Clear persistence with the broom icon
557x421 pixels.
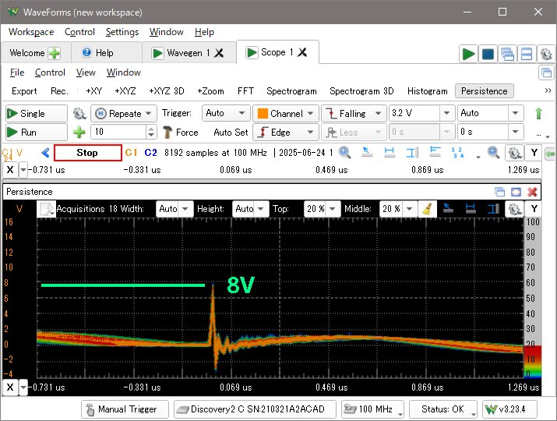pyautogui.click(x=427, y=209)
